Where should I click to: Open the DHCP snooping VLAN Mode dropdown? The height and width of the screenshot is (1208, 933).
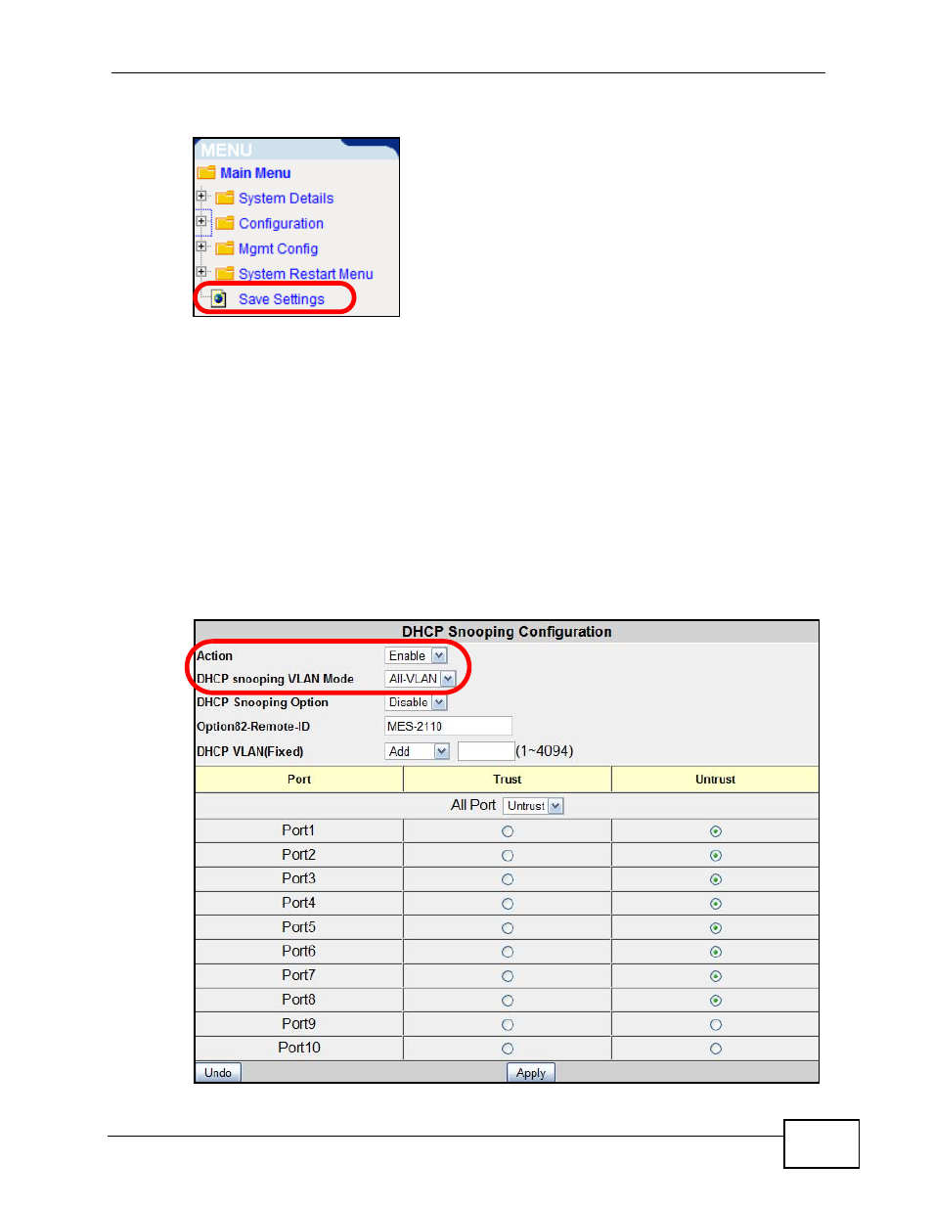(x=421, y=679)
